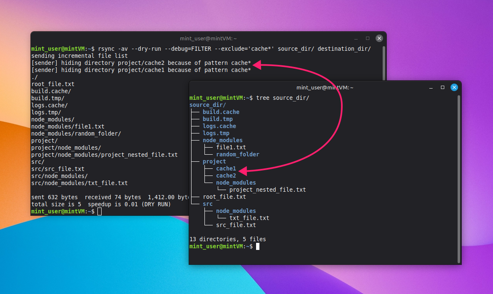The image size is (493, 294).
Task: Click 'src_file.txt' in tree output
Action: point(236,225)
